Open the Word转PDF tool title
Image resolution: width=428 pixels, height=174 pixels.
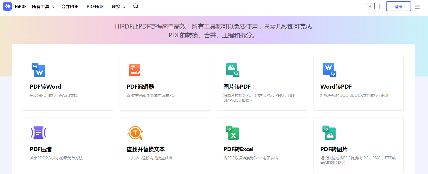point(336,87)
